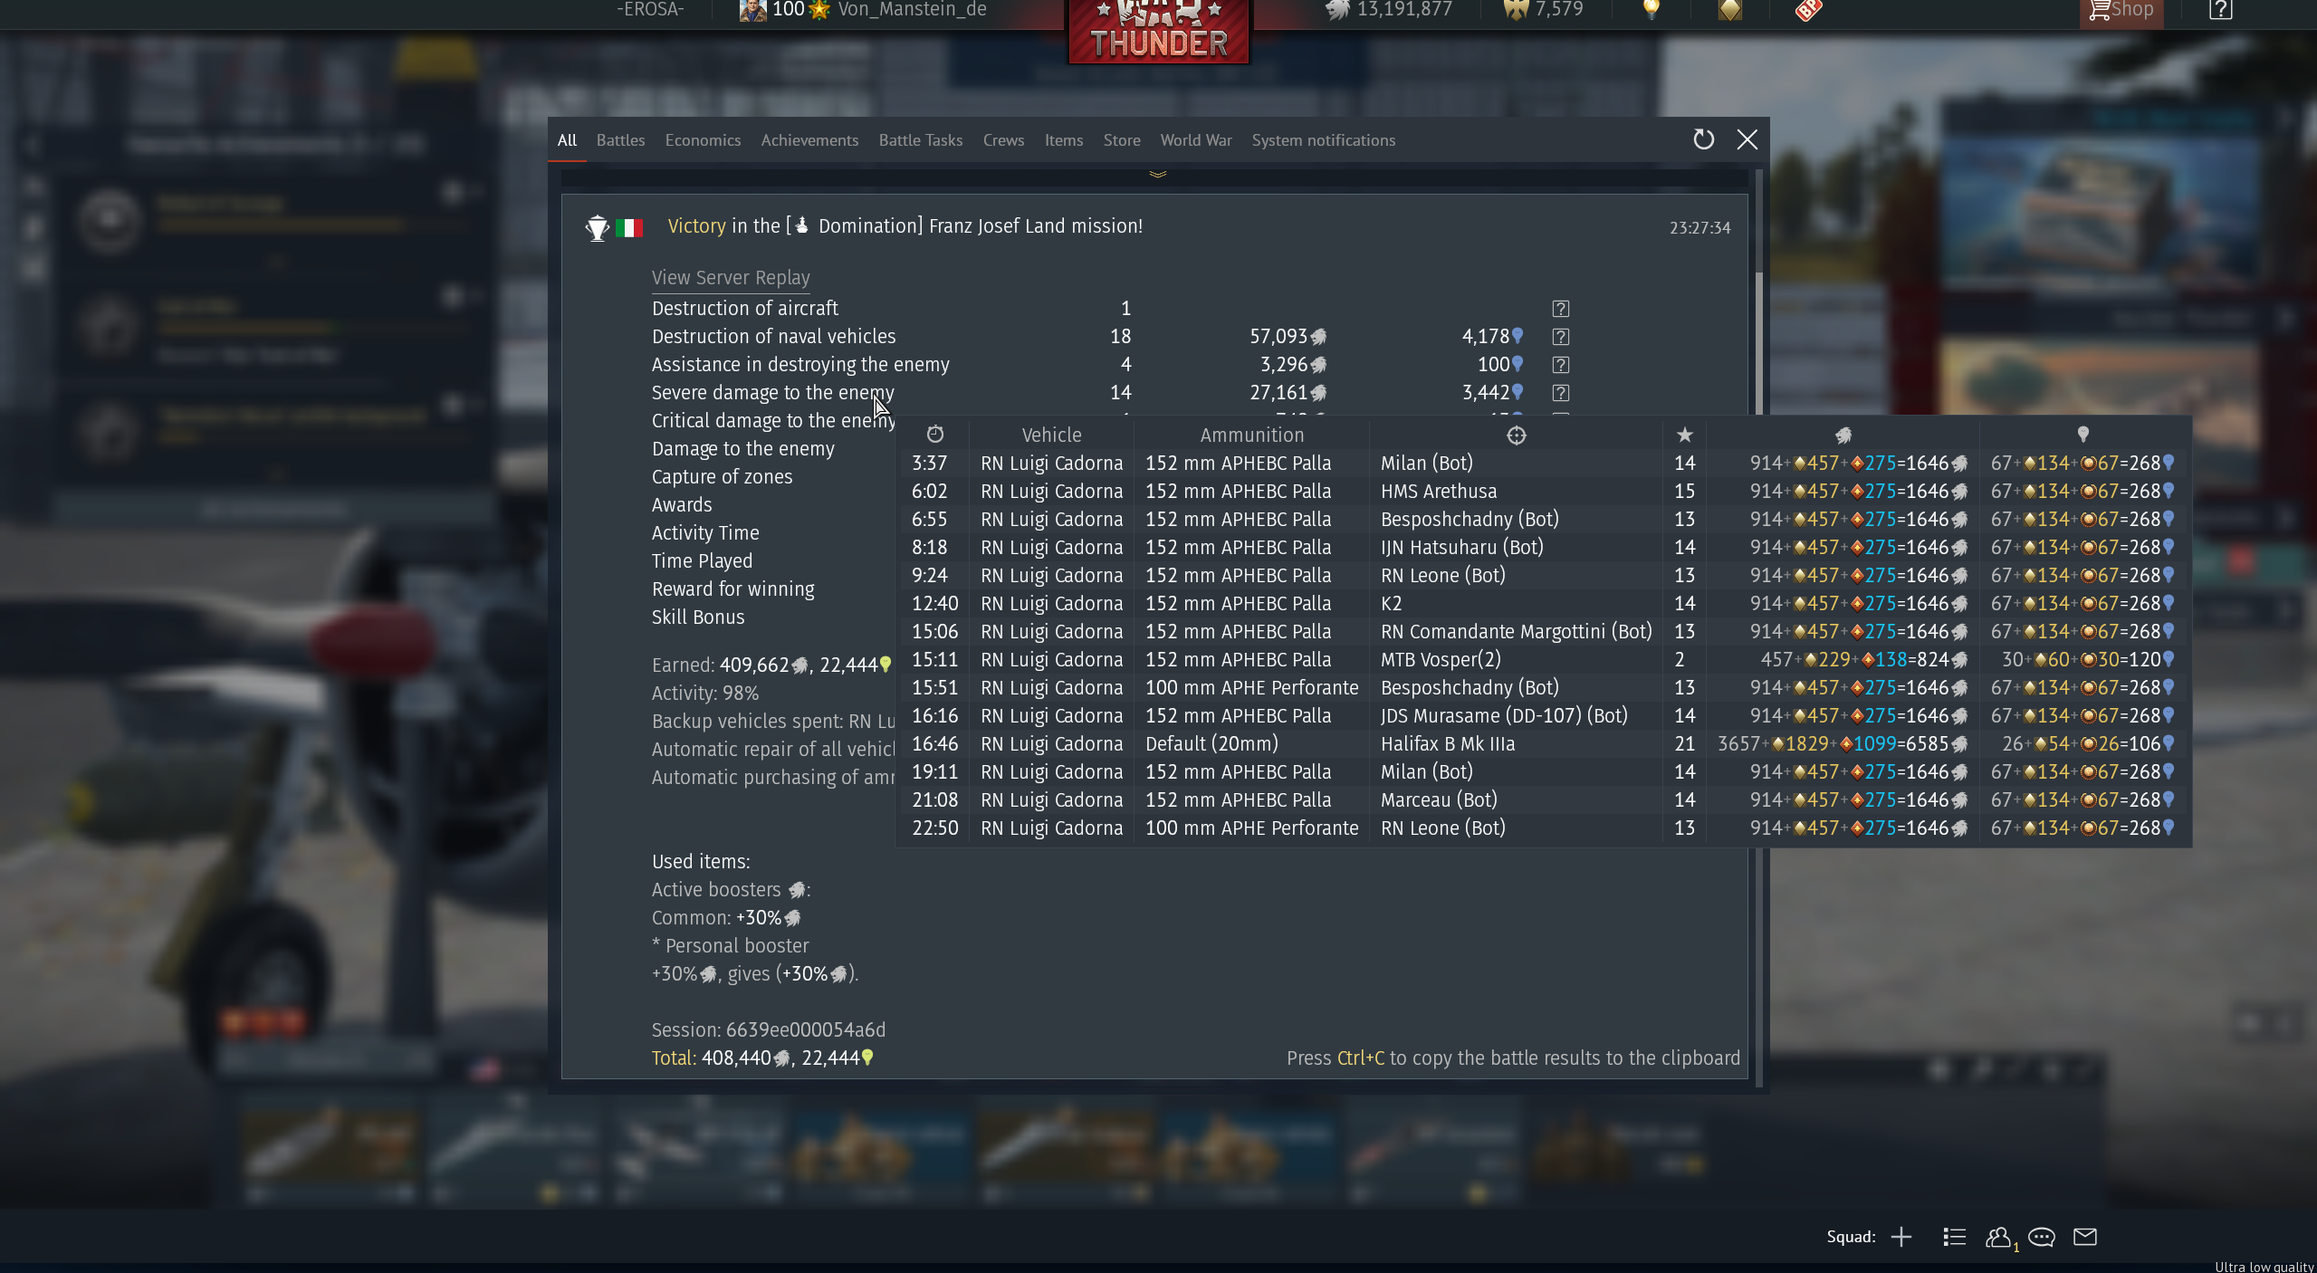The height and width of the screenshot is (1273, 2317).
Task: Click the Von_Manstein_de player profile
Action: tap(911, 10)
